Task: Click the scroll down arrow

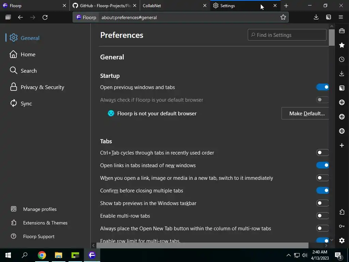Action: click(332, 240)
